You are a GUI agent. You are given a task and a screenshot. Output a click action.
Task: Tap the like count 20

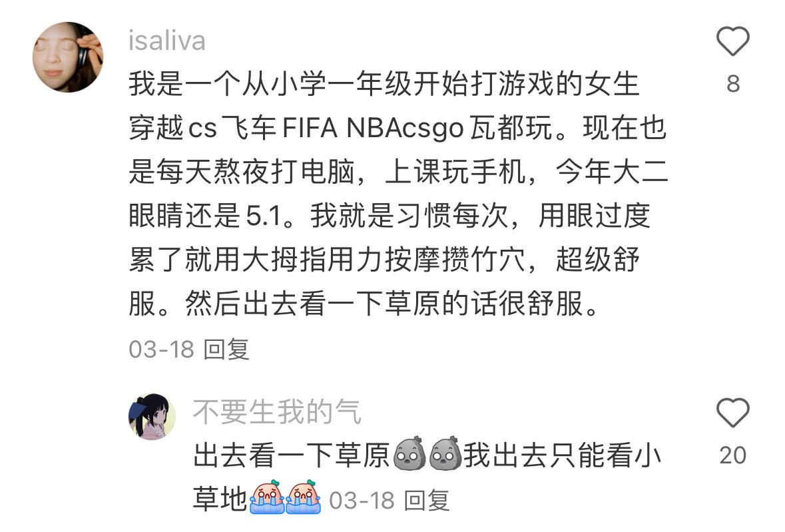click(x=732, y=455)
